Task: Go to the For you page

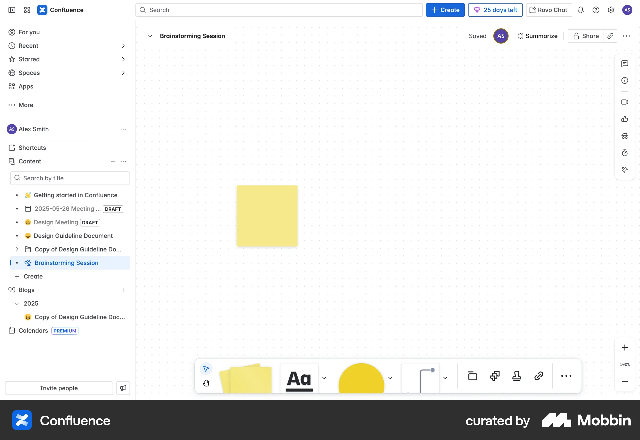Action: point(29,32)
